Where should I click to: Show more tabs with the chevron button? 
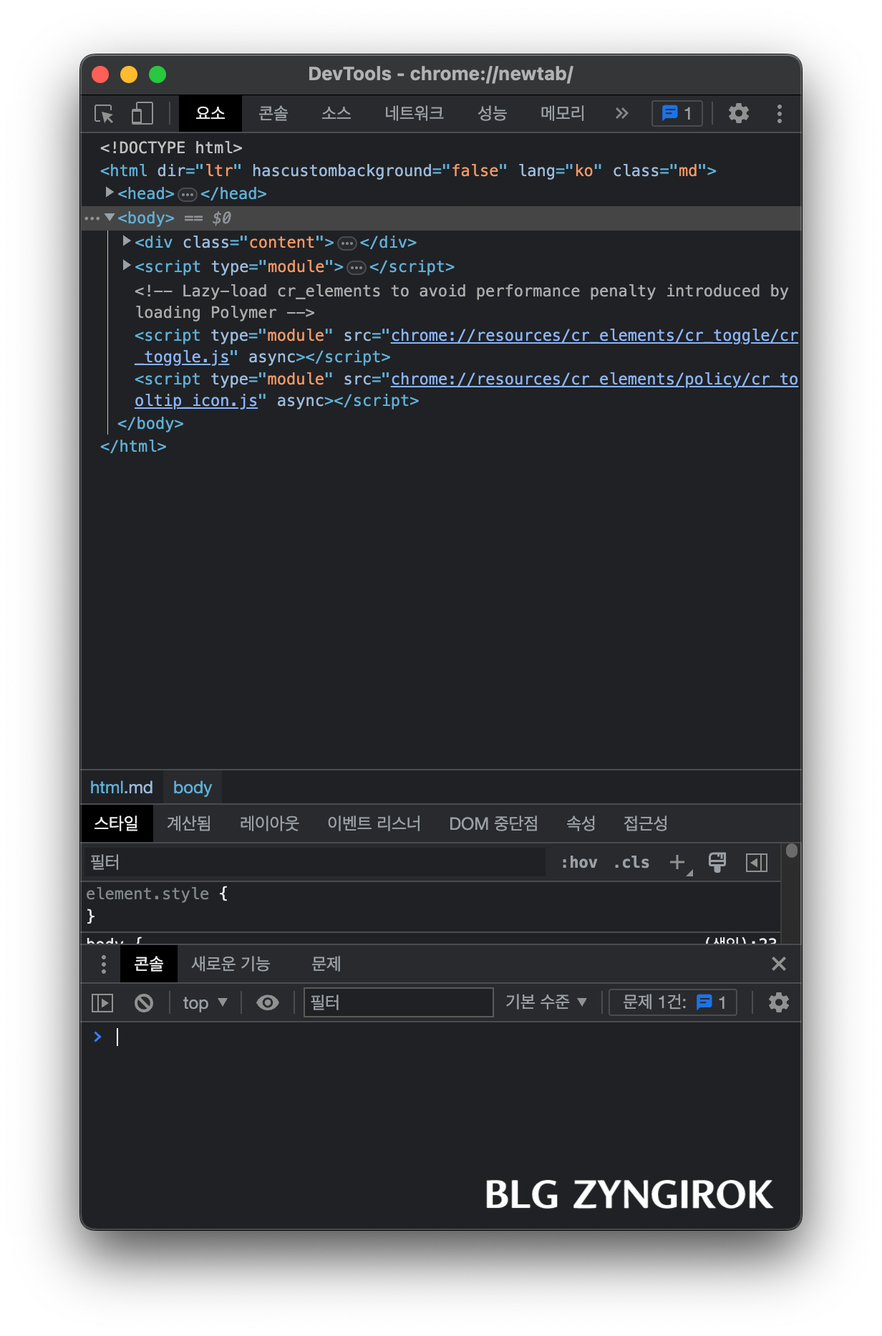(x=621, y=114)
